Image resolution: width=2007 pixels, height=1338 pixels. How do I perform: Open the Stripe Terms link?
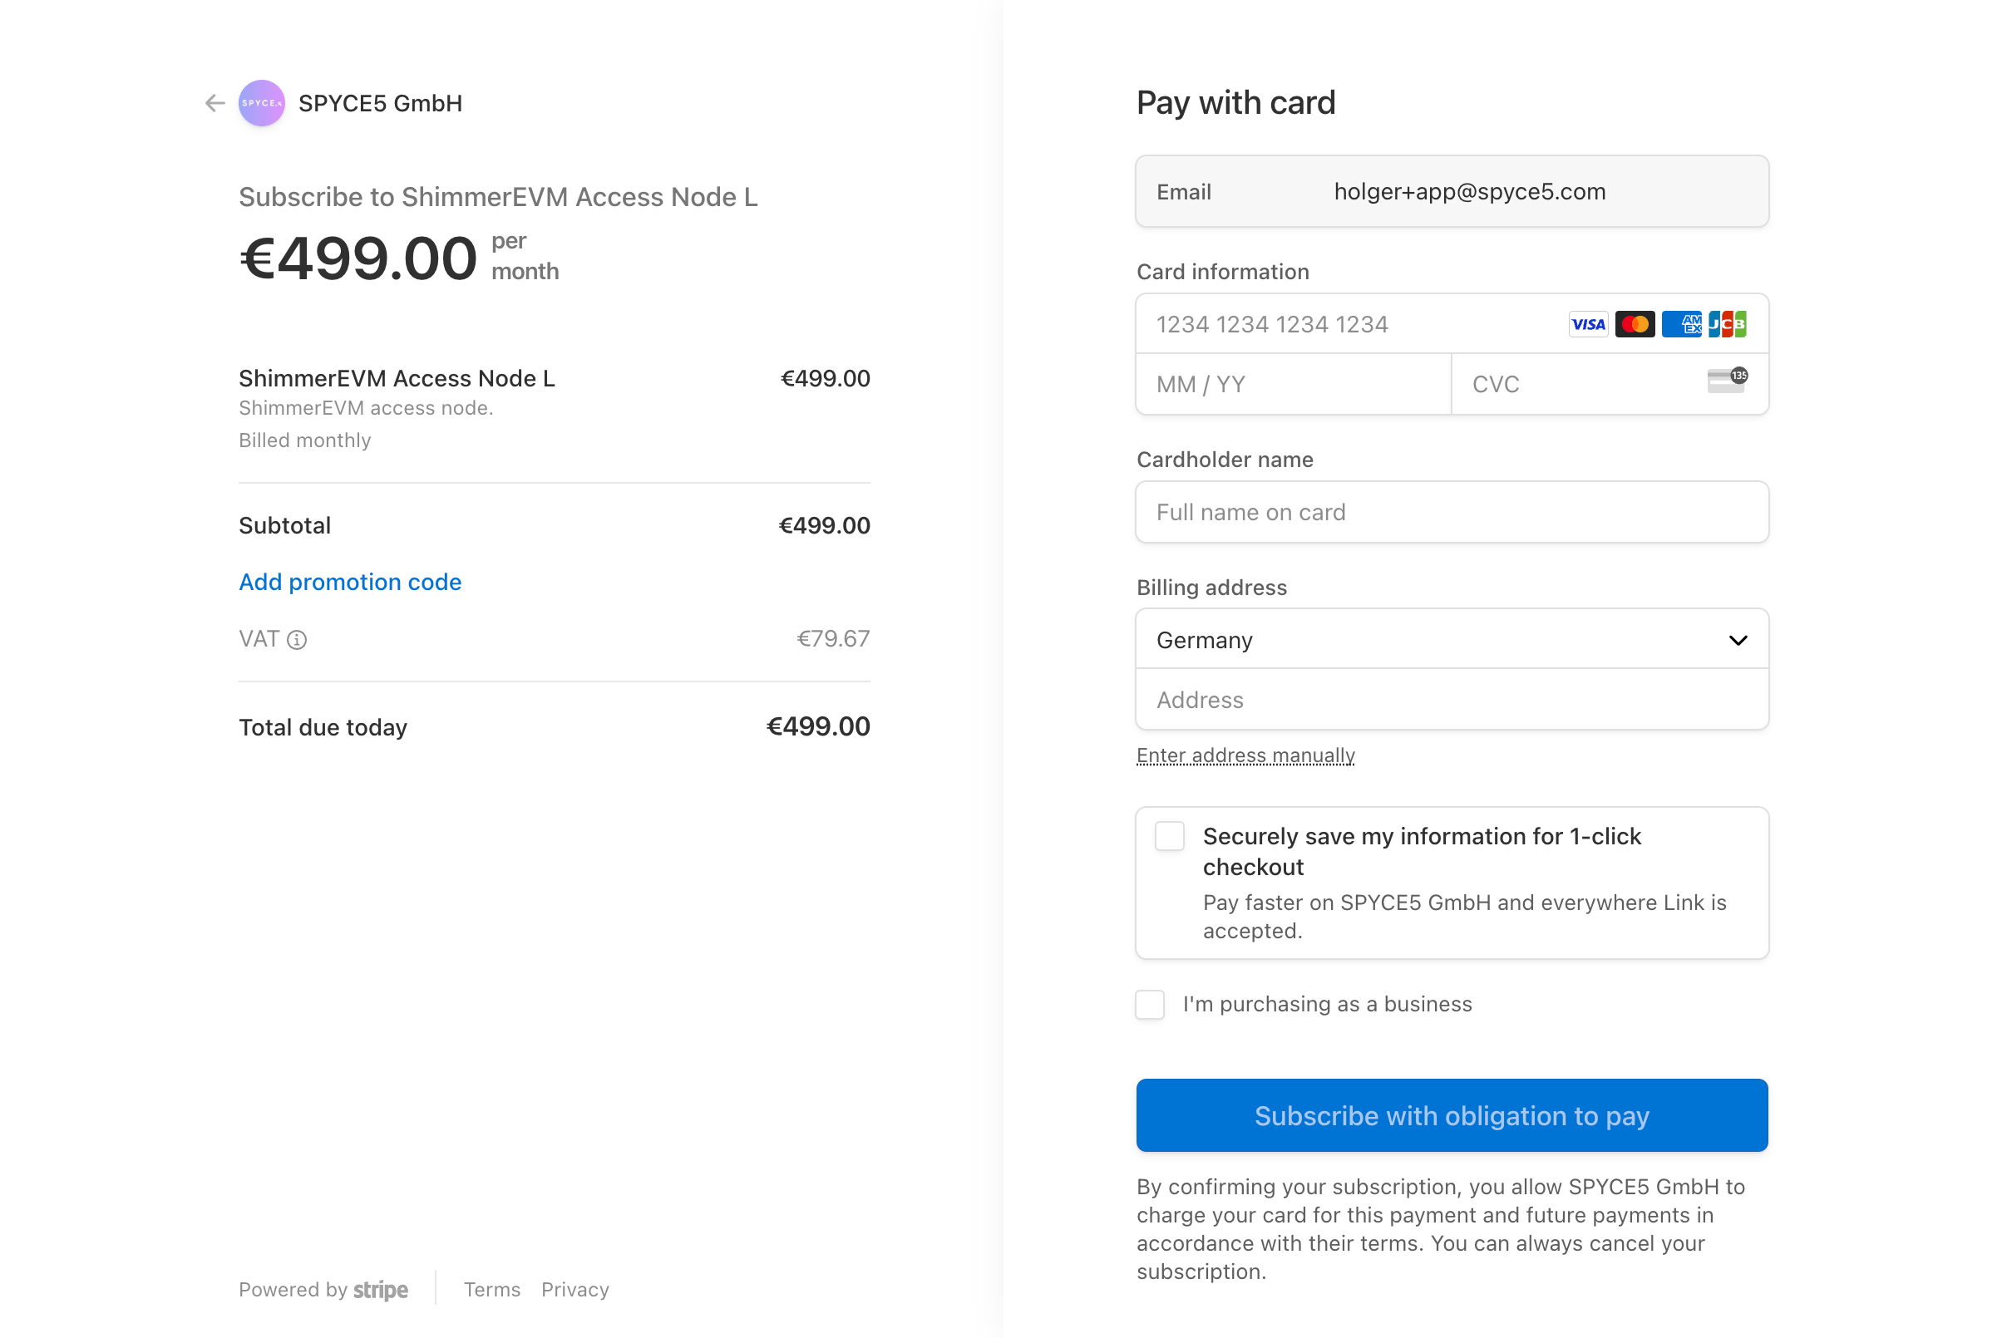point(491,1289)
